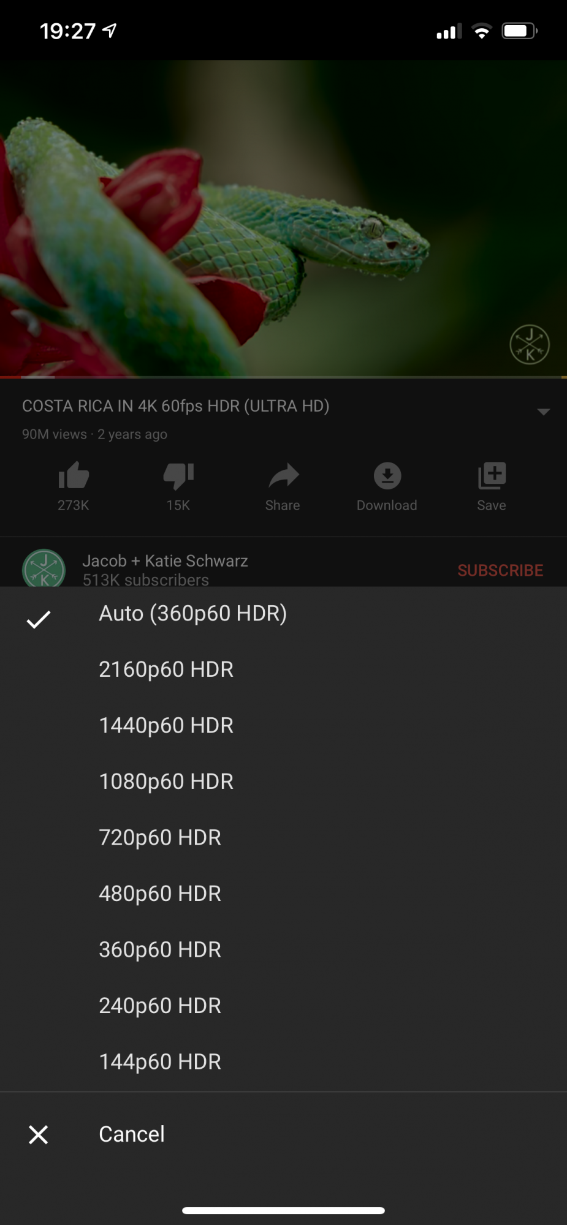Screen dimensions: 567x1225
Task: Tap the X icon beside Cancel
Action: (39, 1135)
